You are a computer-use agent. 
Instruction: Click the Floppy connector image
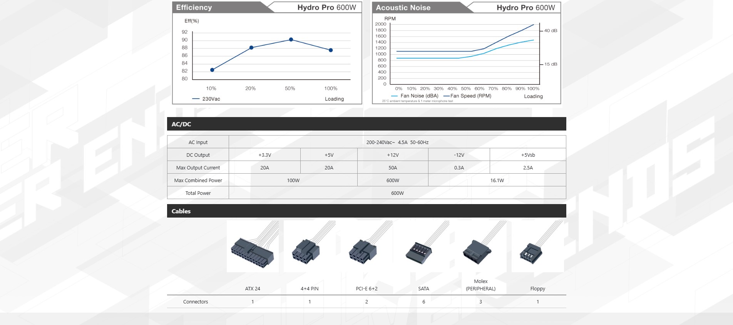tap(537, 246)
